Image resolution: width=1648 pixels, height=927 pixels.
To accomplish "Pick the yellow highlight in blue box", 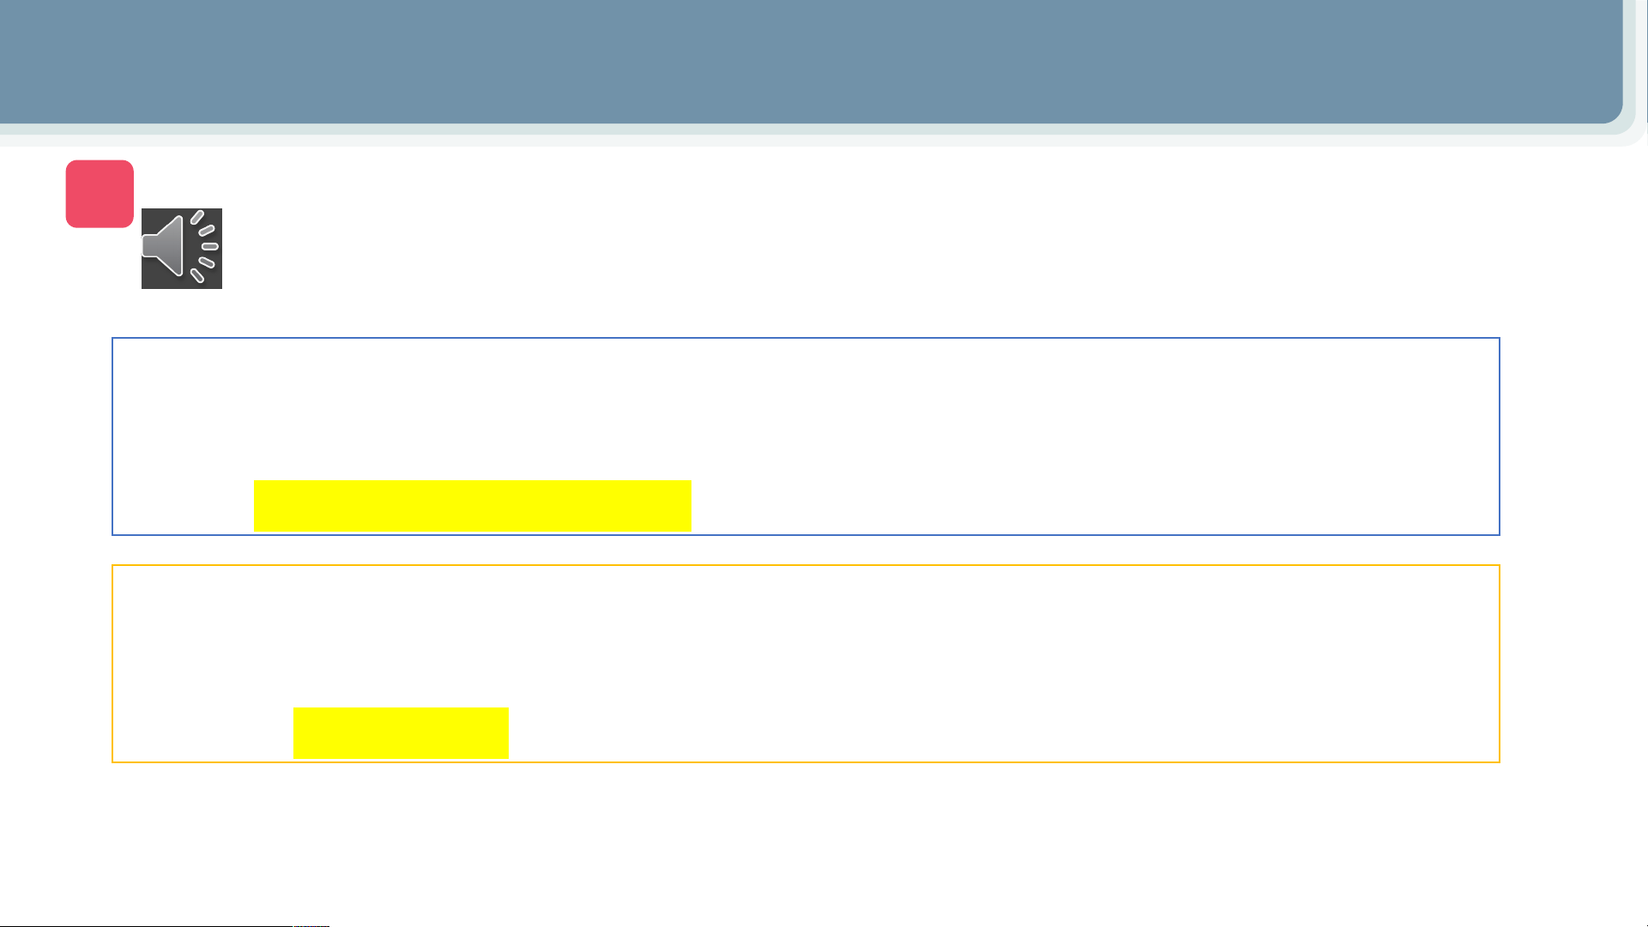I will (x=473, y=505).
